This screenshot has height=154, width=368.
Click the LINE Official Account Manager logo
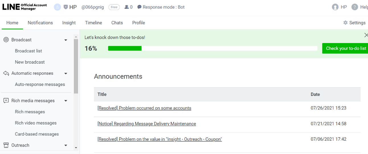[24, 7]
